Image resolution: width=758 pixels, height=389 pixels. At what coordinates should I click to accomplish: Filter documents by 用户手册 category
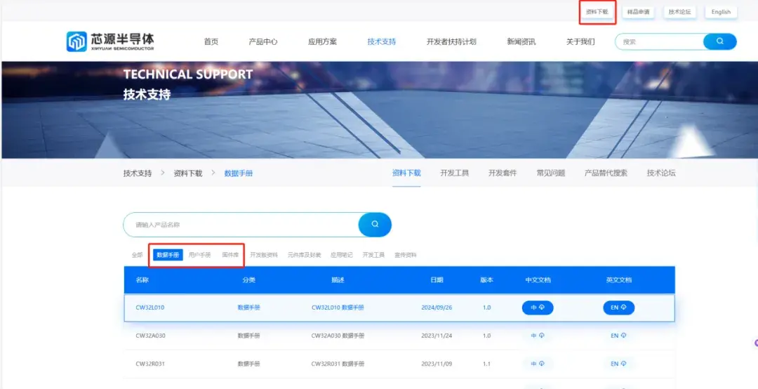click(x=199, y=255)
